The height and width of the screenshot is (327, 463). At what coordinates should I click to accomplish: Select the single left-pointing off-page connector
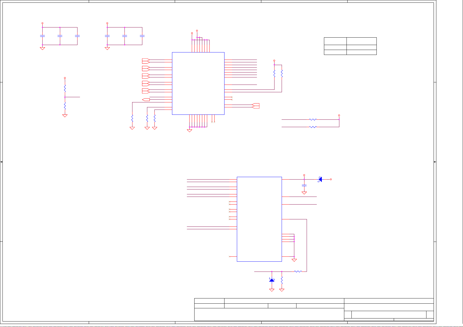click(146, 99)
